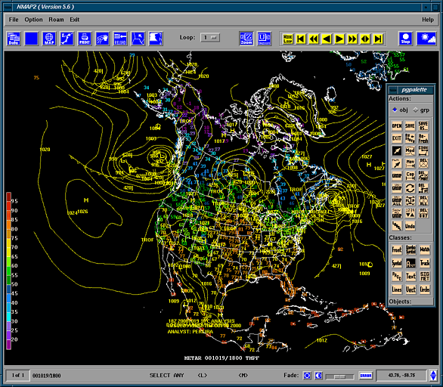Click the Help menu button

(x=428, y=20)
